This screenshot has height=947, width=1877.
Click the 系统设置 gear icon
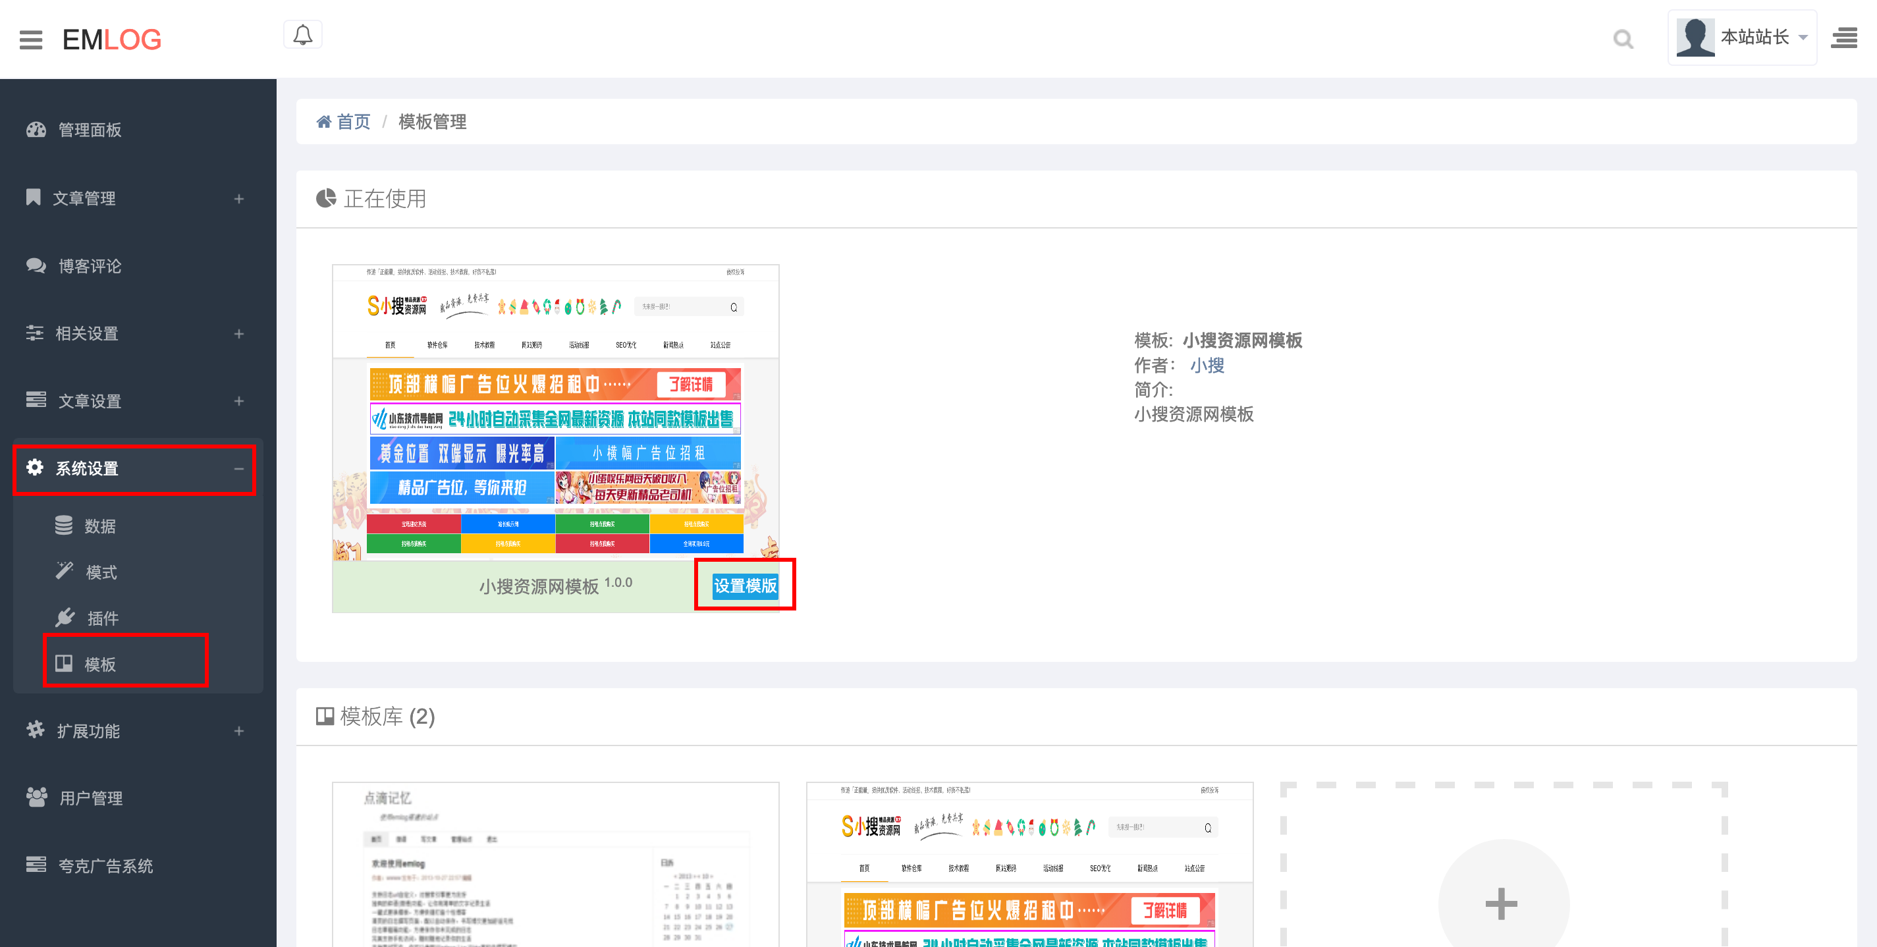(x=35, y=467)
